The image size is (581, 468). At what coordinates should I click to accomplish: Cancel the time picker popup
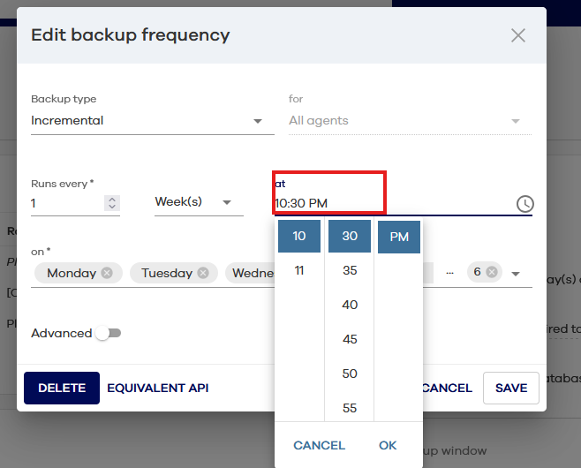click(319, 445)
